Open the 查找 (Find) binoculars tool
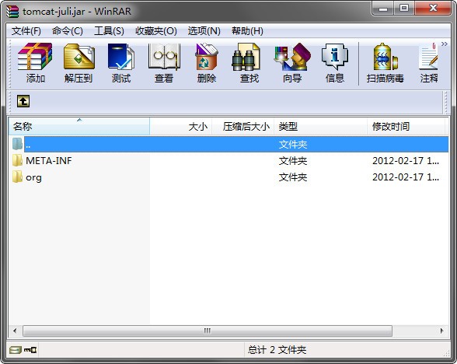Viewport: 457px width, 364px height. click(249, 63)
